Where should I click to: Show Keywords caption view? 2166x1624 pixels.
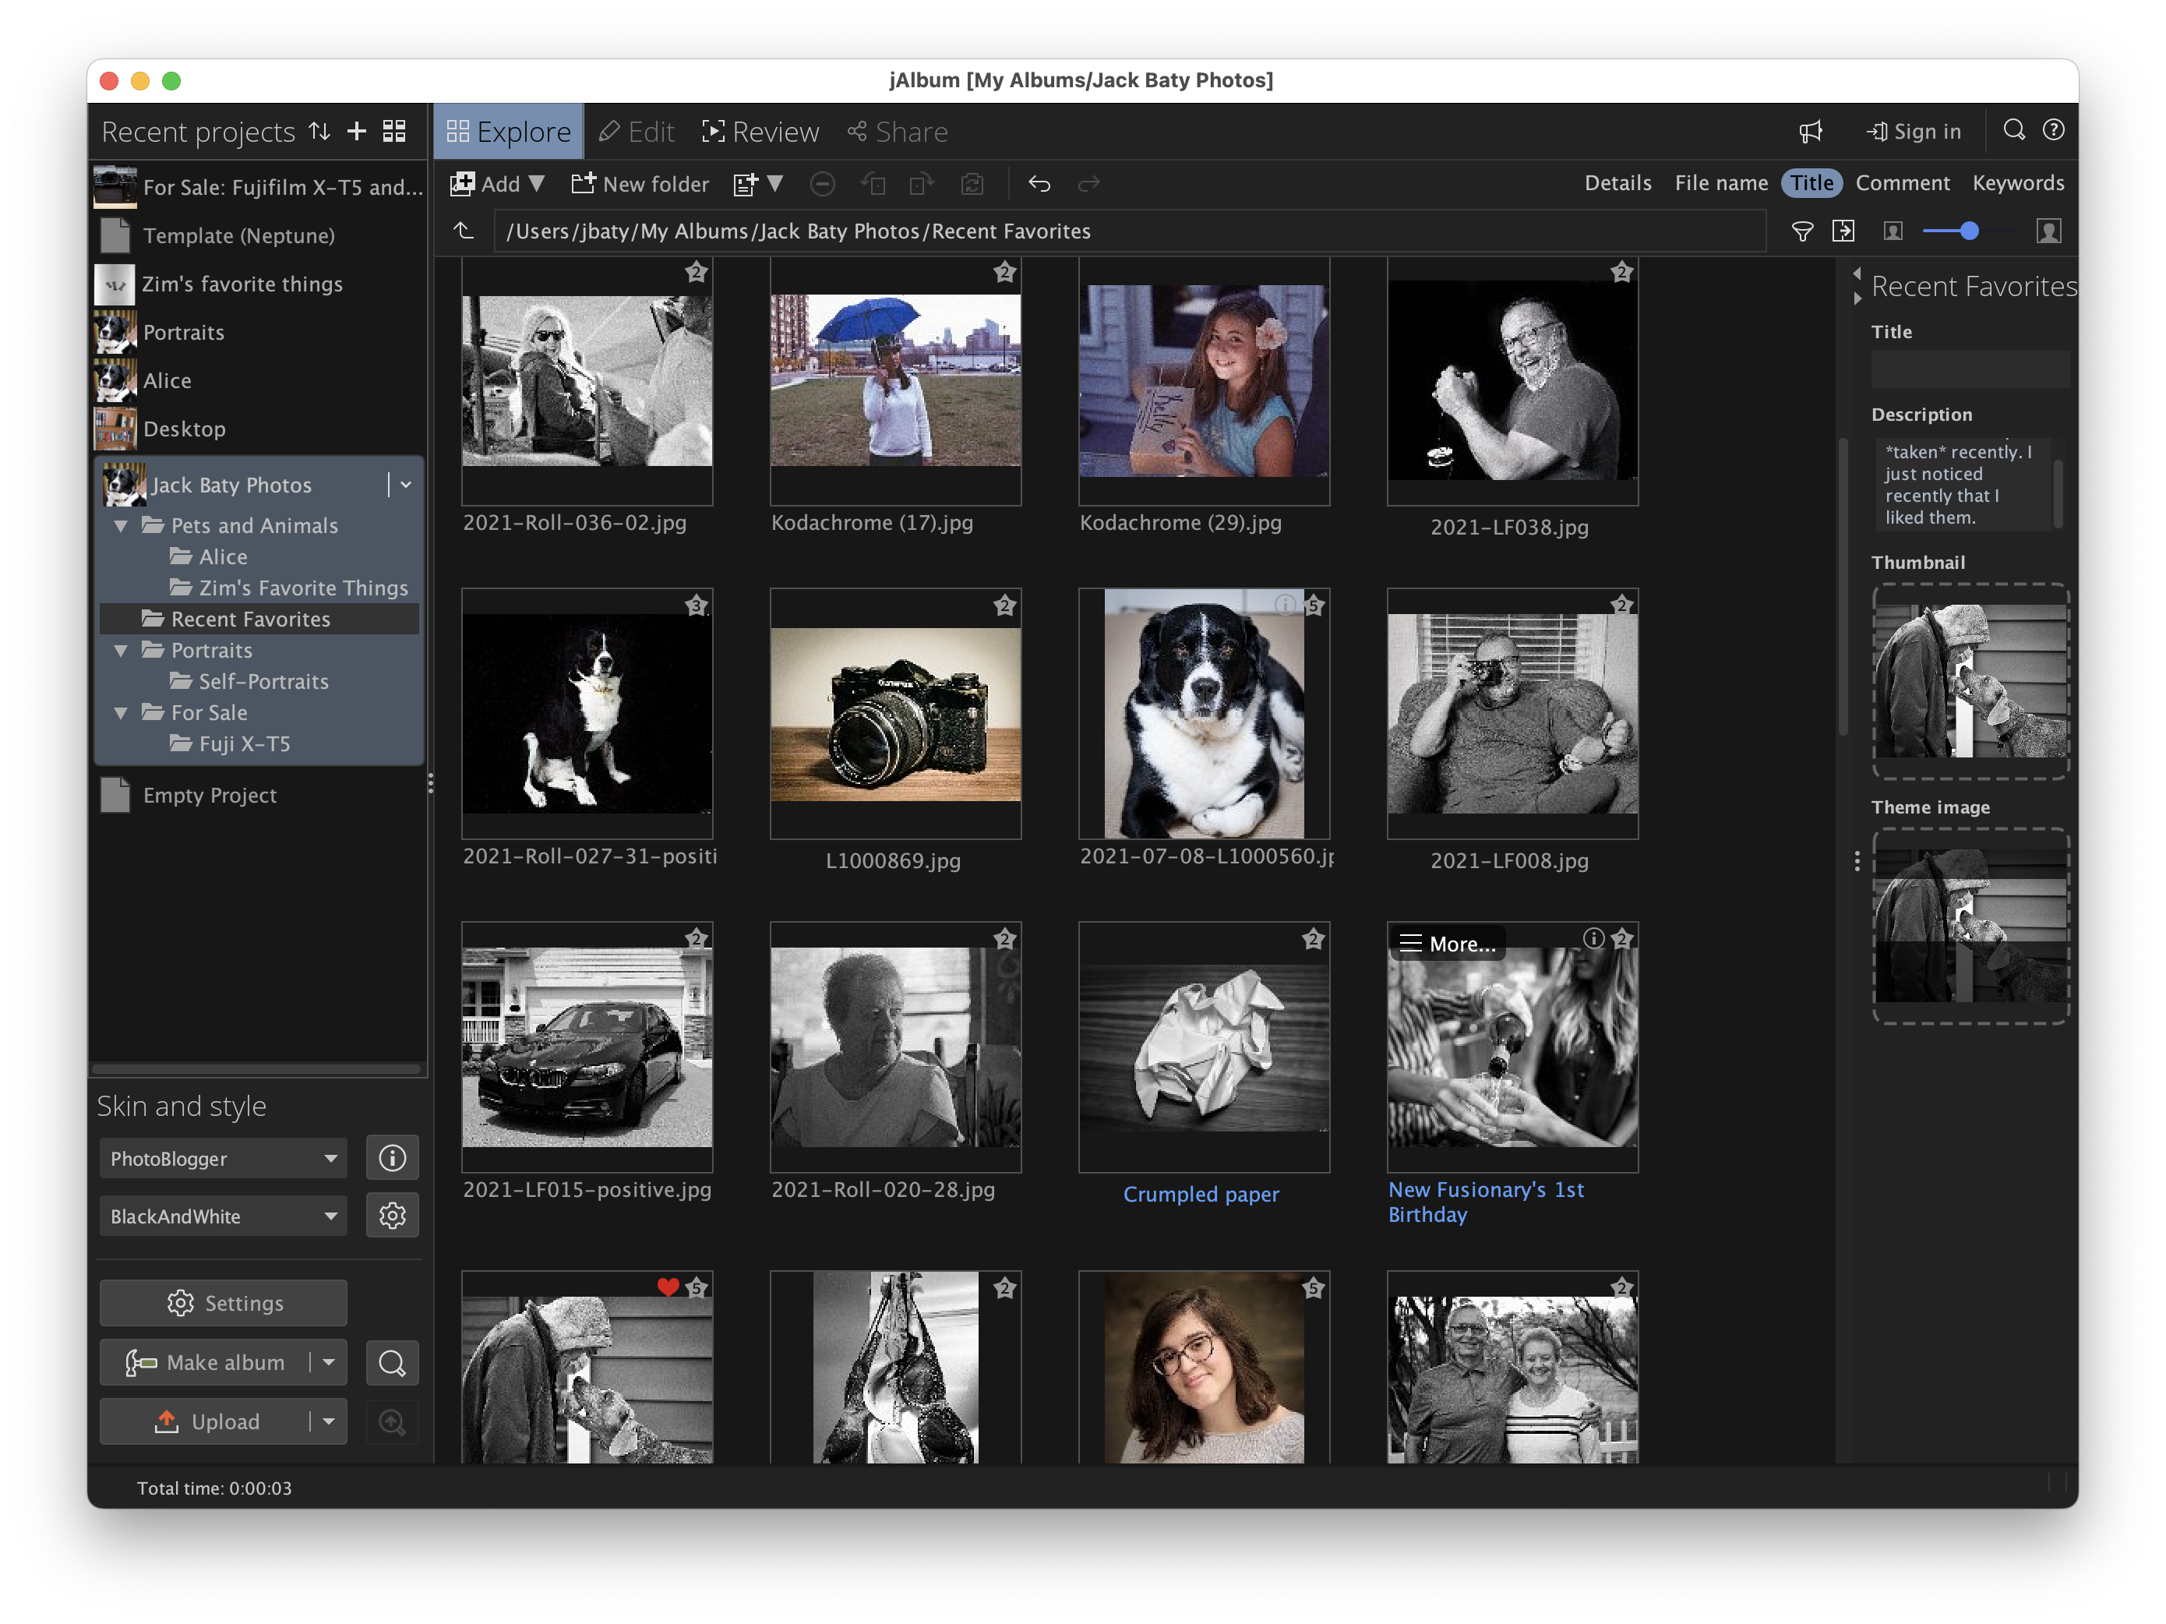pos(2017,183)
